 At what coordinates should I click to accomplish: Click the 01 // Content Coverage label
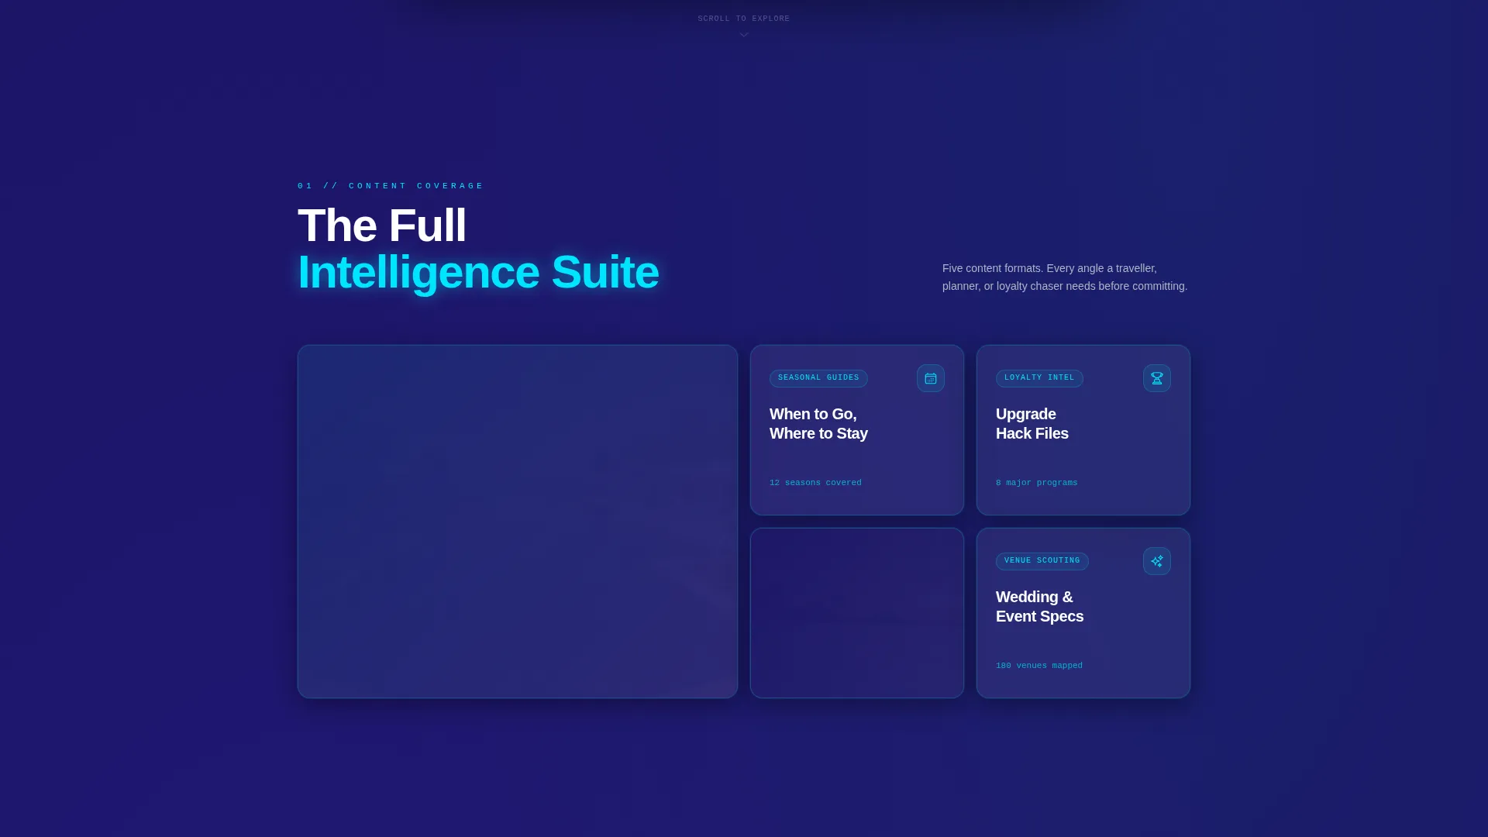click(391, 186)
